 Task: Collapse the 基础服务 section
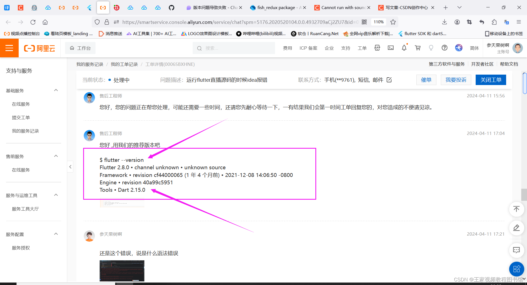(x=56, y=90)
